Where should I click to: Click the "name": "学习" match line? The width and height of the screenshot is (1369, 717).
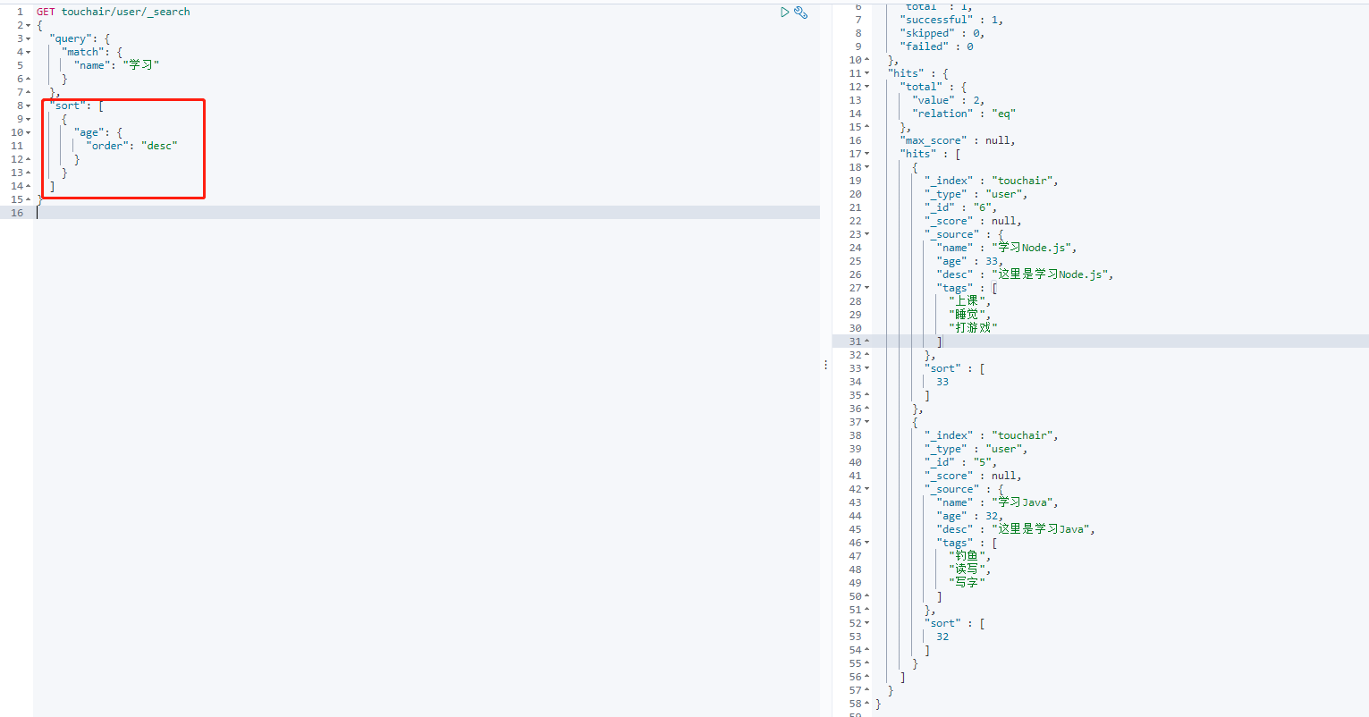[x=117, y=65]
